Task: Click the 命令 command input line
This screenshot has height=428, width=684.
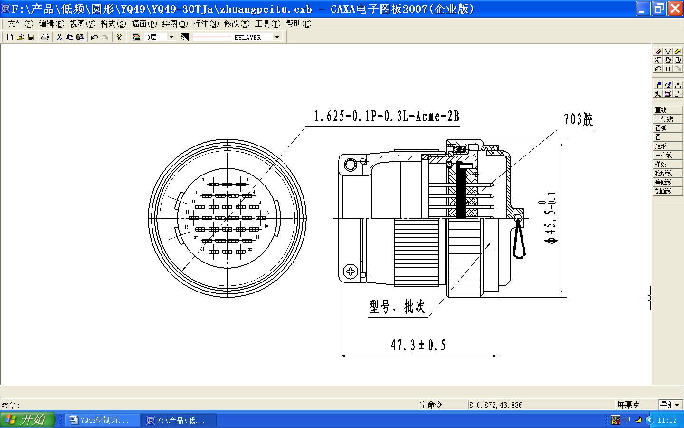Action: [x=209, y=405]
